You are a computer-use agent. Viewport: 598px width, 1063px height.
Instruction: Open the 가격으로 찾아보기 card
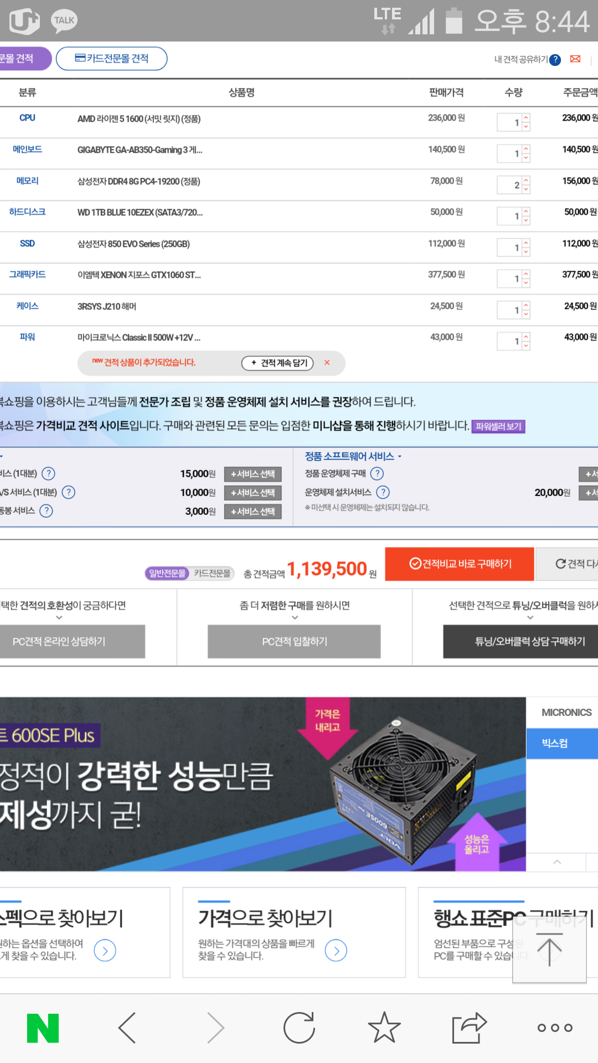tap(294, 932)
